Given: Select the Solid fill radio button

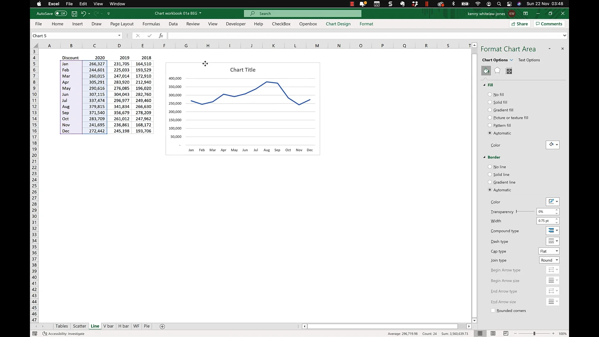Looking at the screenshot, I should tap(490, 102).
